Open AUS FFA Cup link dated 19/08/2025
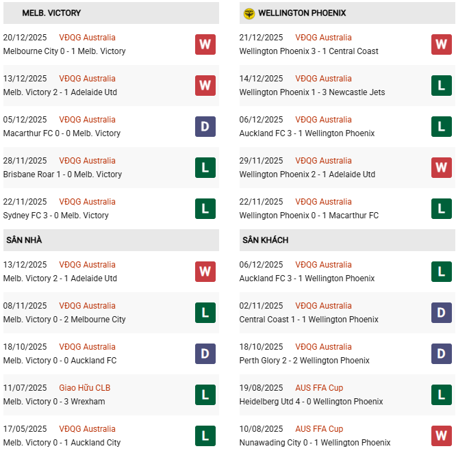The width and height of the screenshot is (456, 453). [x=319, y=388]
